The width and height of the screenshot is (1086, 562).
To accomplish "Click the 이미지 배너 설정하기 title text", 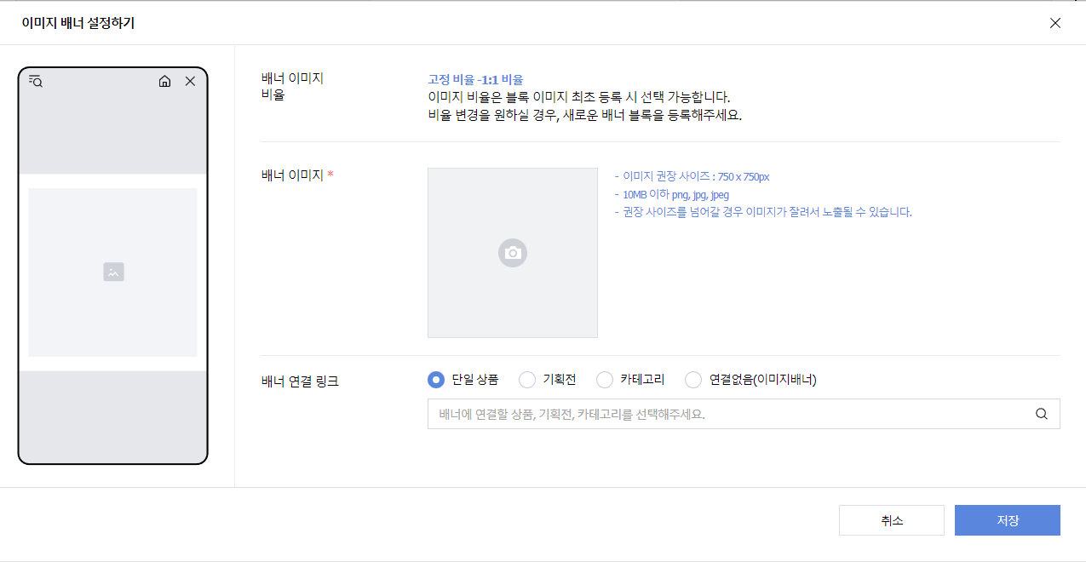I will pyautogui.click(x=78, y=23).
